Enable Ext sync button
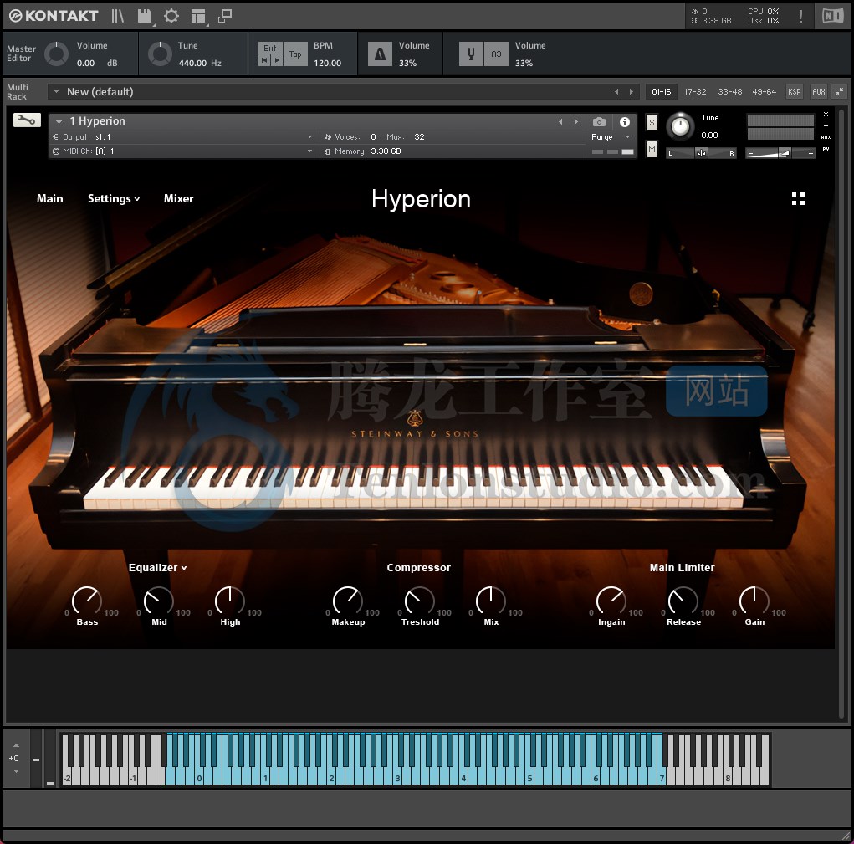The image size is (854, 844). click(x=270, y=48)
